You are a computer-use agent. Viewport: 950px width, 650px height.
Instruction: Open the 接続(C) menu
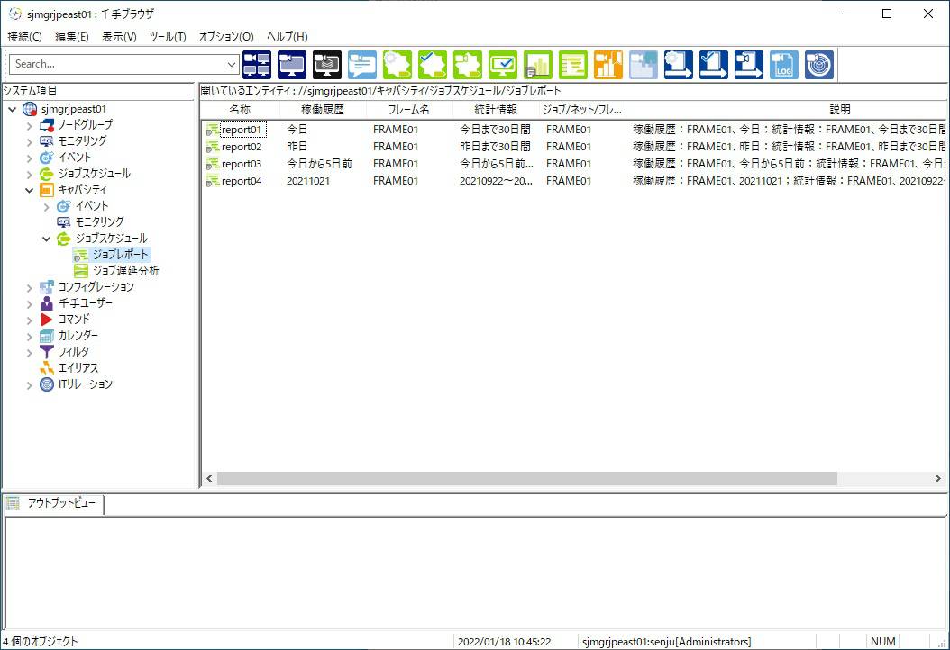tap(25, 36)
